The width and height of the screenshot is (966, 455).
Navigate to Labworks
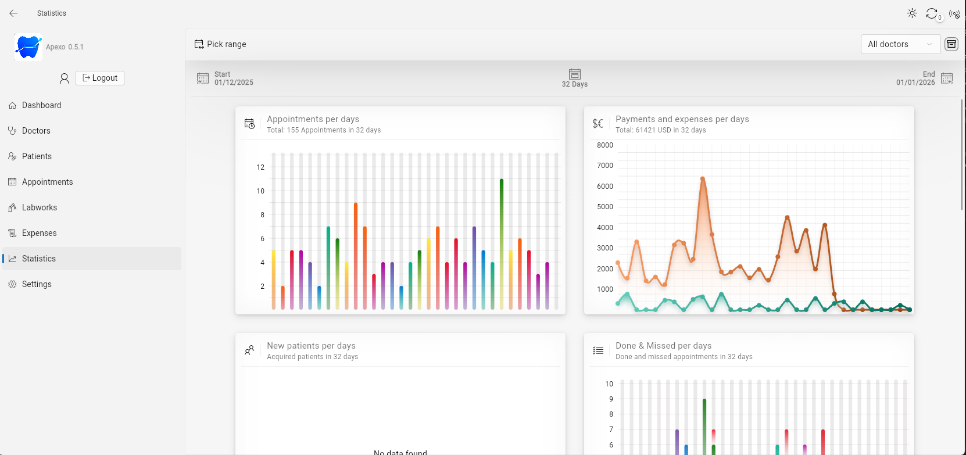click(x=92, y=207)
